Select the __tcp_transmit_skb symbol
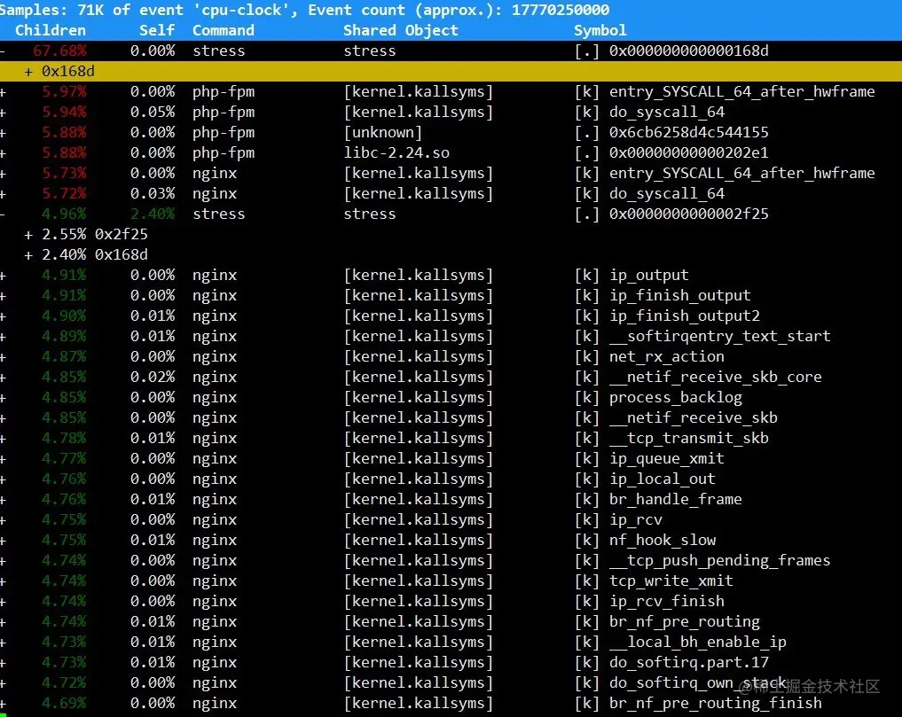 [x=688, y=439]
